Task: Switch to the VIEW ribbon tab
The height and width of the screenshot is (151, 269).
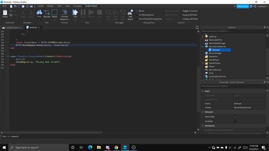Action: click(x=67, y=6)
